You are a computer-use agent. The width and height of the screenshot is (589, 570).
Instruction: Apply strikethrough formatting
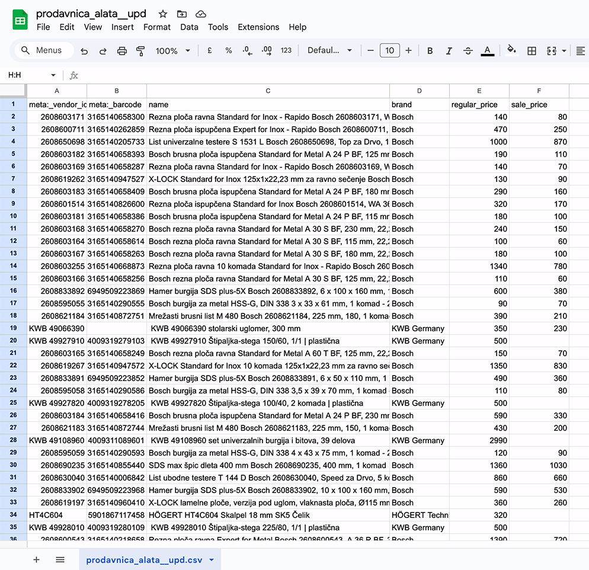tap(468, 51)
